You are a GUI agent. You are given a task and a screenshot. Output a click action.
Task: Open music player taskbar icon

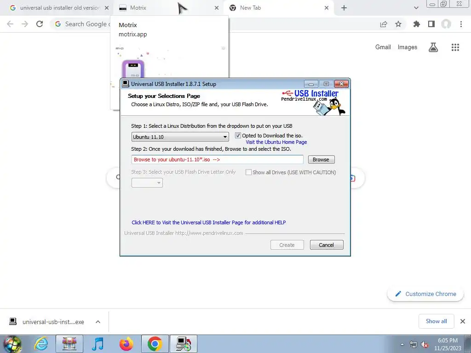pyautogui.click(x=98, y=344)
